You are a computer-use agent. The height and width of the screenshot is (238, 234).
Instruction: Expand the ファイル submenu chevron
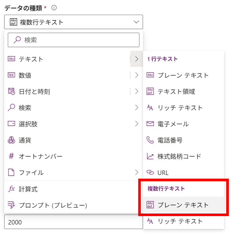pos(137,173)
